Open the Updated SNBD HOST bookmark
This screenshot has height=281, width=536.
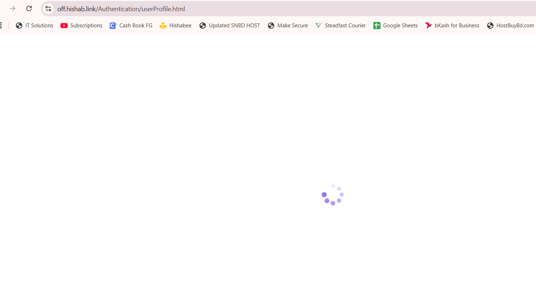(234, 25)
